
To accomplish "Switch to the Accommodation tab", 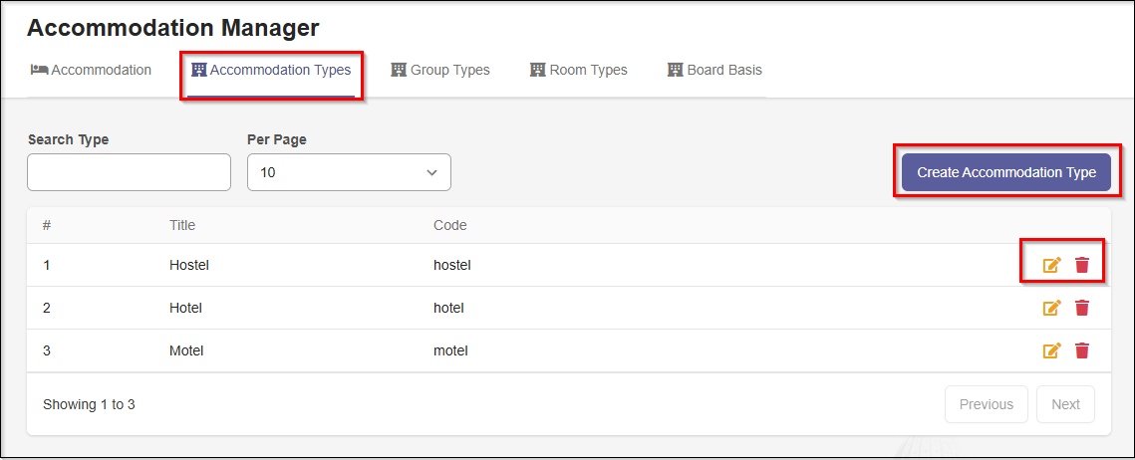I will coord(92,70).
